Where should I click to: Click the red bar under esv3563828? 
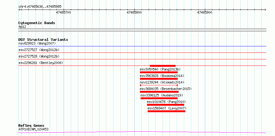point(159,79)
